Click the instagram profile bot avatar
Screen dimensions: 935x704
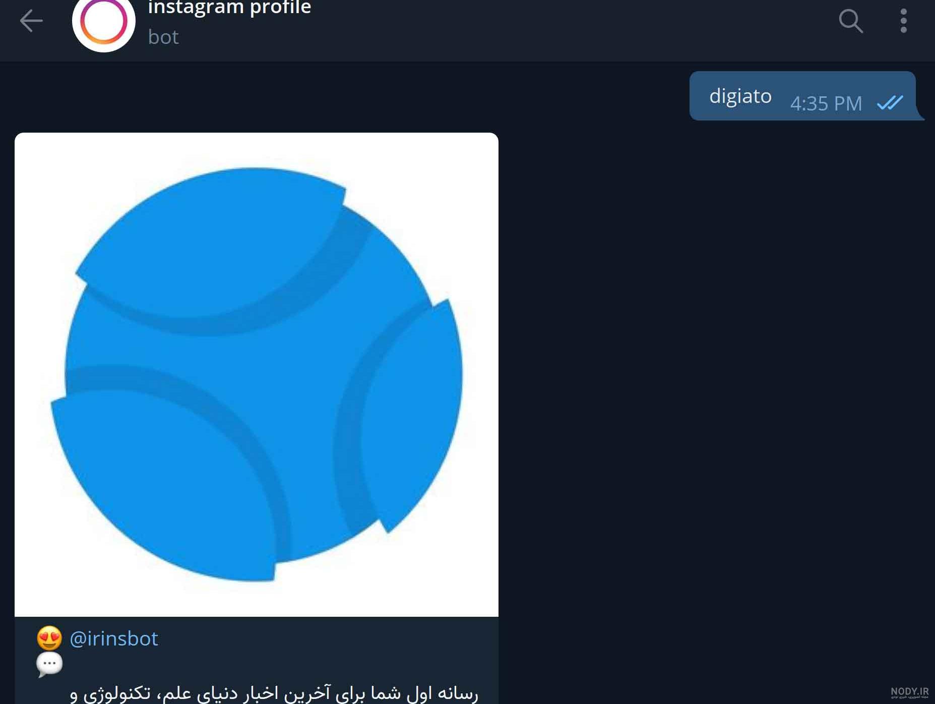pos(103,22)
